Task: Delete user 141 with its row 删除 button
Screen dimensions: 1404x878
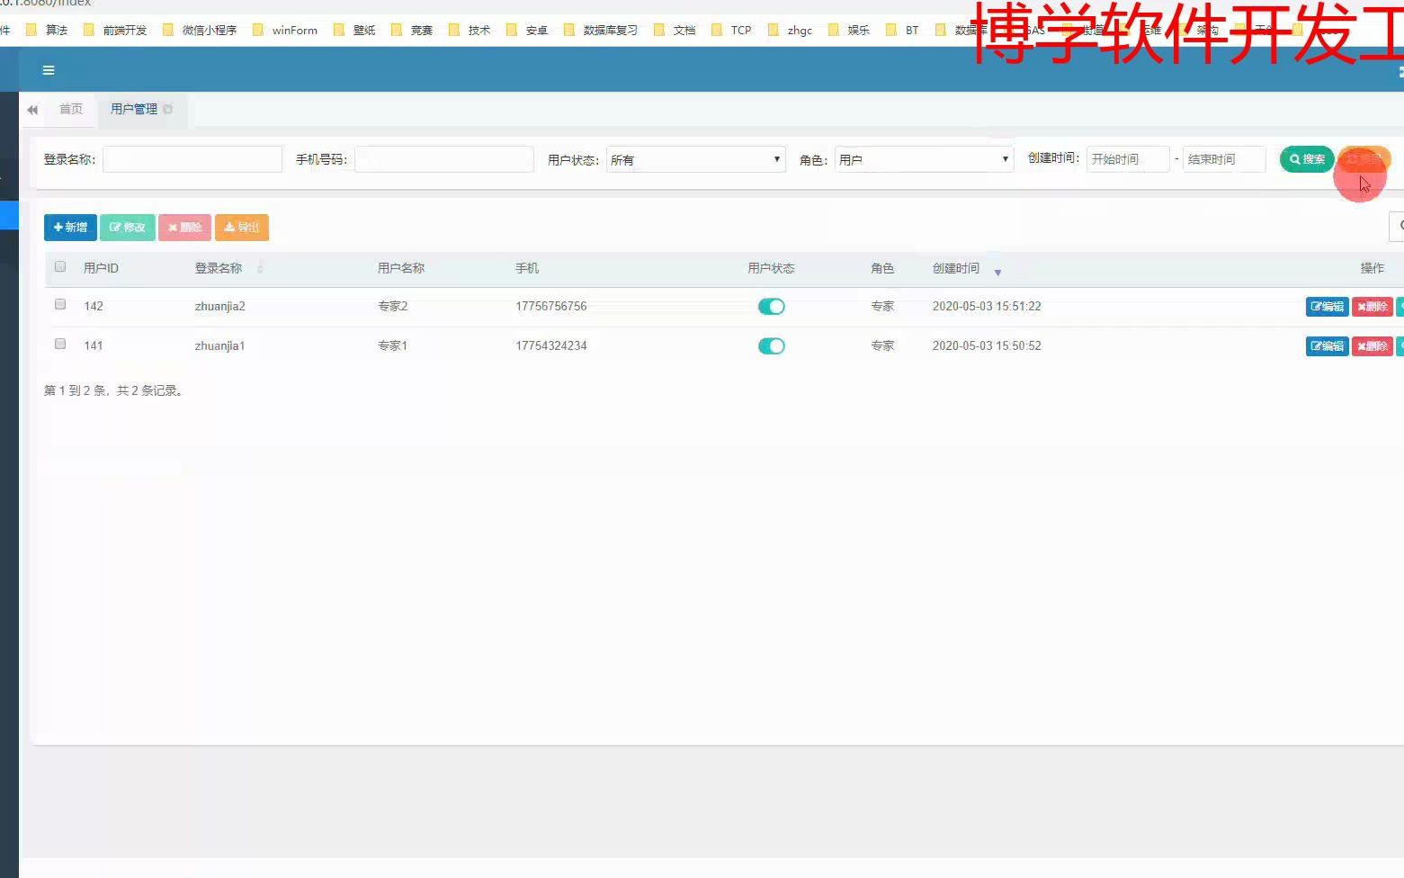Action: point(1373,345)
